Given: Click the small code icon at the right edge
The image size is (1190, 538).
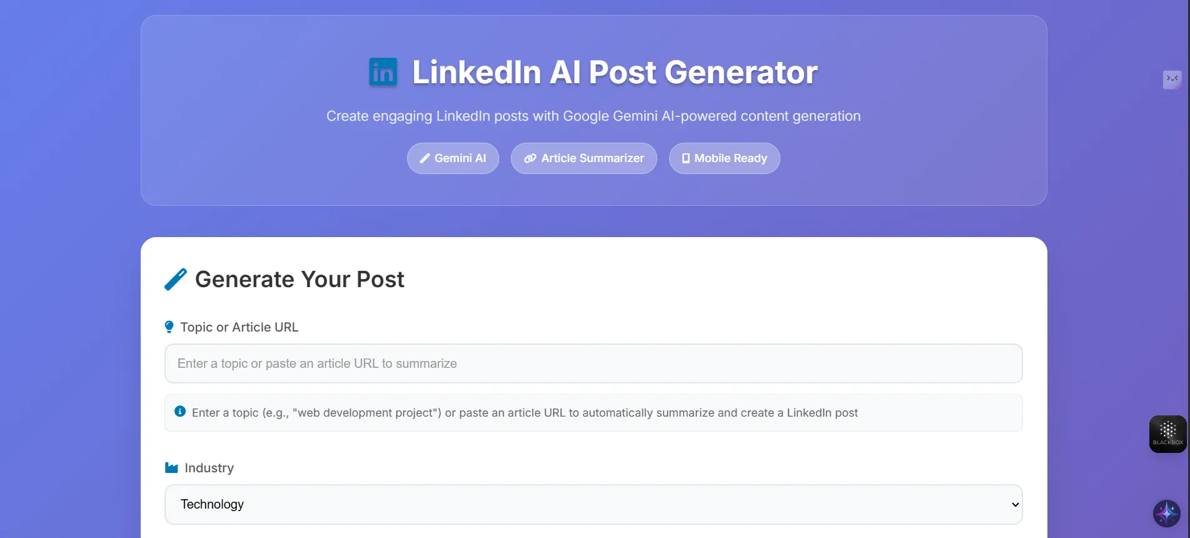Looking at the screenshot, I should pos(1172,79).
